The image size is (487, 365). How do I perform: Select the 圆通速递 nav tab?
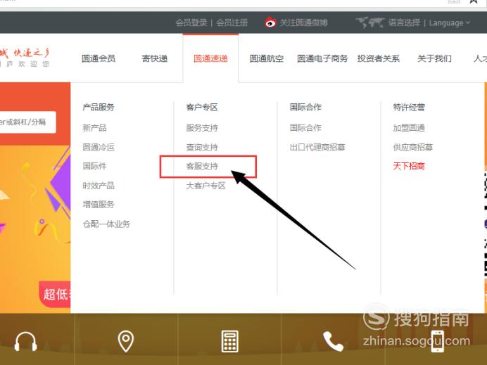pos(210,58)
